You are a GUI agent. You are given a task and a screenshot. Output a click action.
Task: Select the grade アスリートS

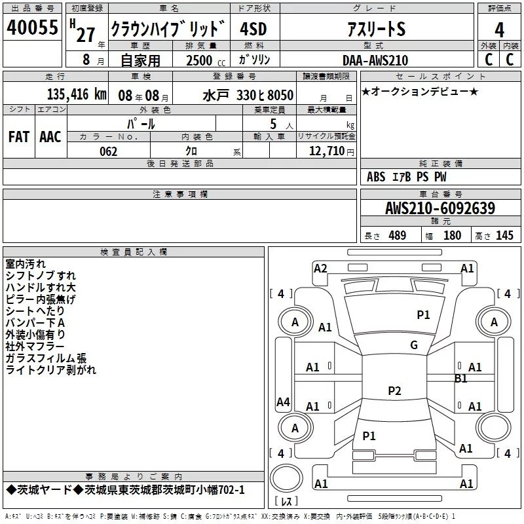[x=376, y=29]
